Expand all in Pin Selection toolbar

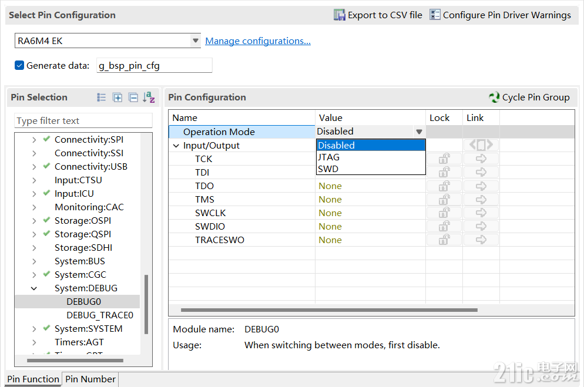pyautogui.click(x=118, y=97)
